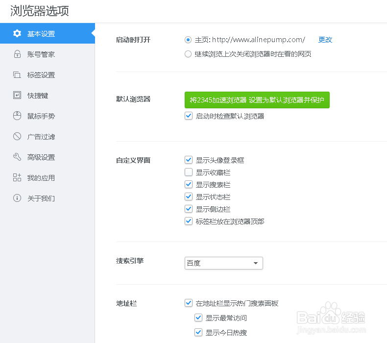387x343 pixels.
Task: Uncheck 显示最常访问 checkbox
Action: (x=198, y=318)
